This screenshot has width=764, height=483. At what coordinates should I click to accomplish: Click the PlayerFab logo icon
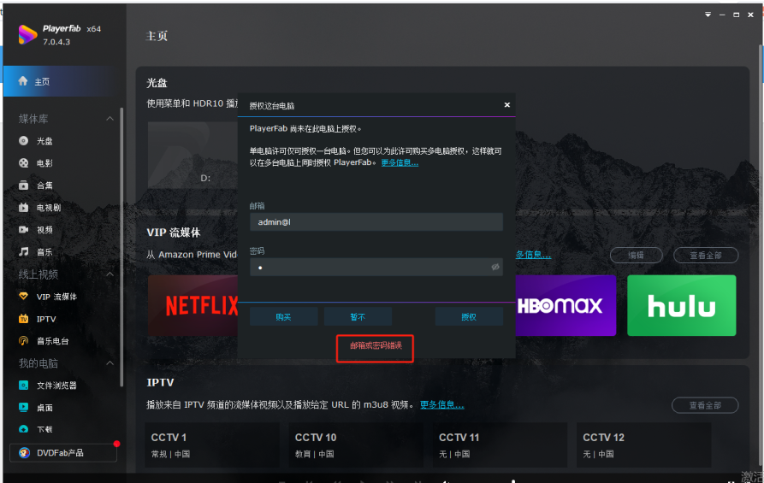tap(27, 34)
